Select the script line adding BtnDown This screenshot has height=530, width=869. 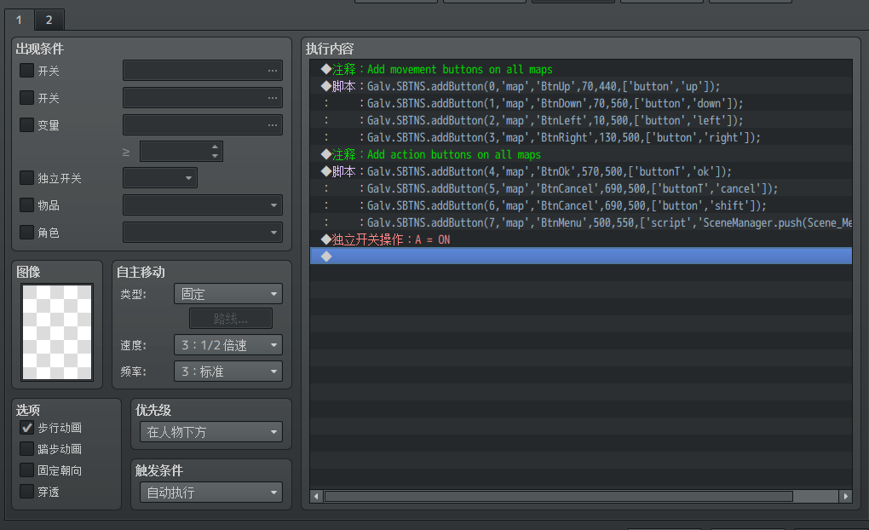coord(581,104)
